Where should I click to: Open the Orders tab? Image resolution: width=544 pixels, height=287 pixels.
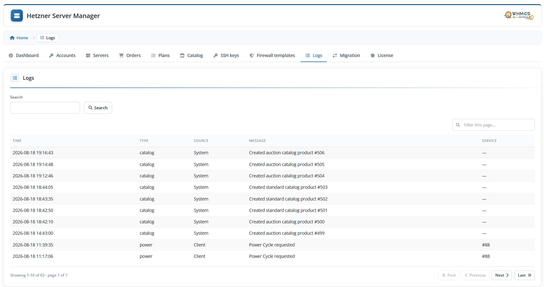click(130, 55)
